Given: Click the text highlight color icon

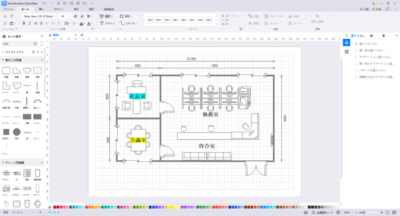Looking at the screenshot, I should [81, 23].
